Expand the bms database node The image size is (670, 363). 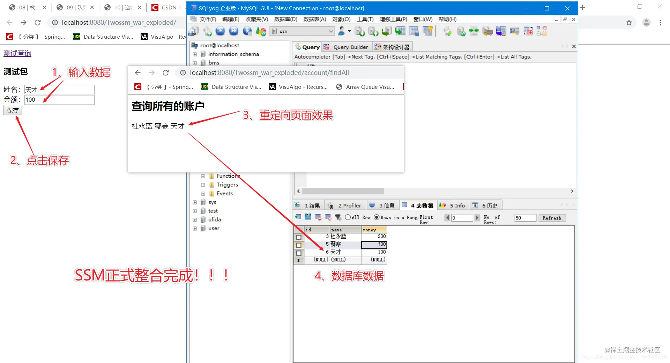pyautogui.click(x=195, y=63)
